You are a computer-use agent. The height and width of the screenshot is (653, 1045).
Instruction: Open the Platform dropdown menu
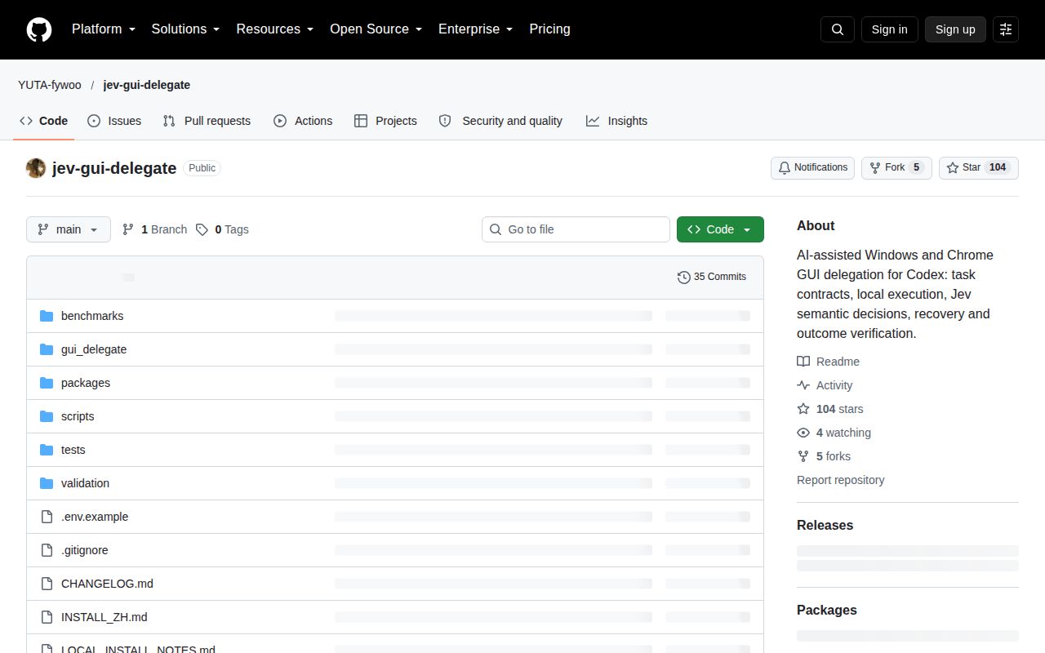[104, 29]
